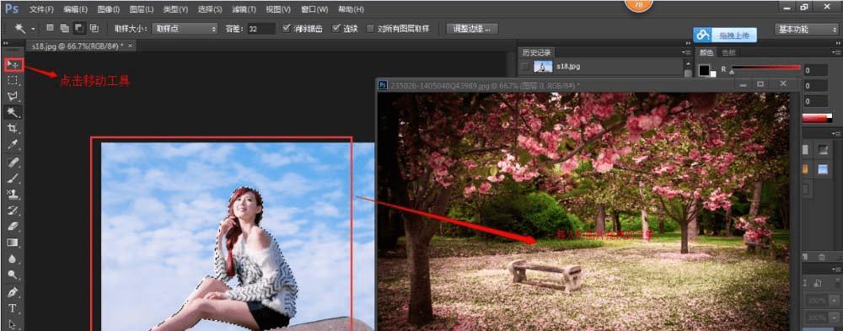Click the cloud upload icon
The width and height of the screenshot is (843, 331).
pyautogui.click(x=702, y=35)
